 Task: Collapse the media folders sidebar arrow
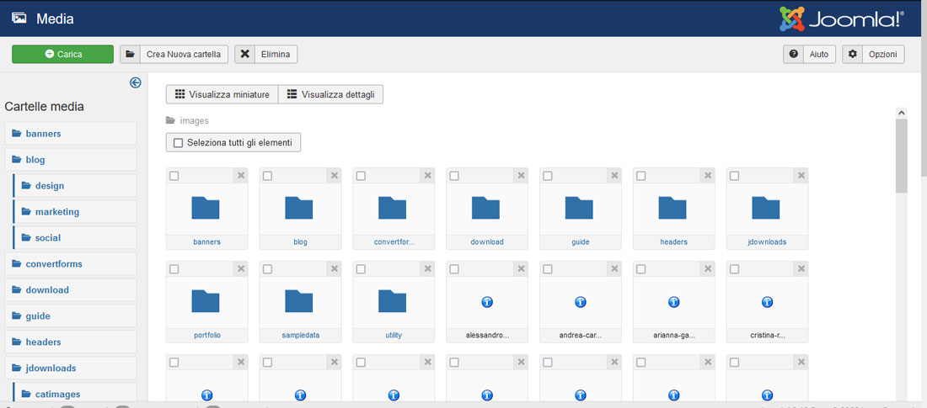pyautogui.click(x=136, y=82)
